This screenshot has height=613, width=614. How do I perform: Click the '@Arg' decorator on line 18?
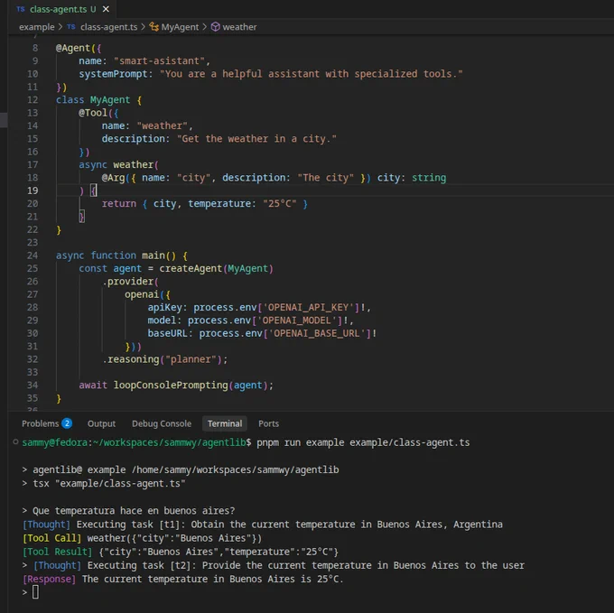pyautogui.click(x=113, y=178)
